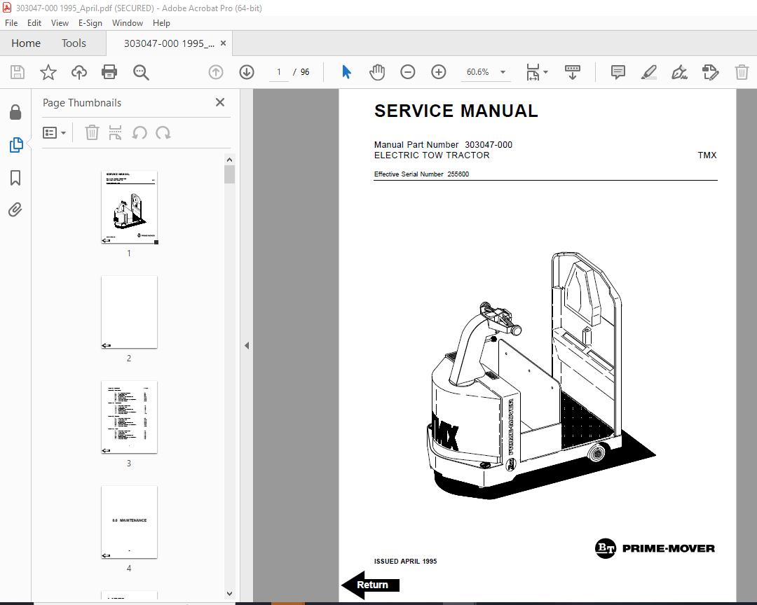Image resolution: width=757 pixels, height=605 pixels.
Task: Select page 1 thumbnail
Action: [x=130, y=207]
